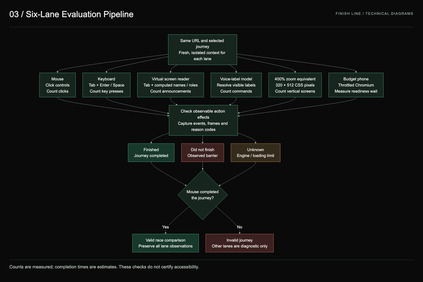Image resolution: width=423 pixels, height=282 pixels.
Task: Select the red Did not finish box
Action: coord(203,153)
